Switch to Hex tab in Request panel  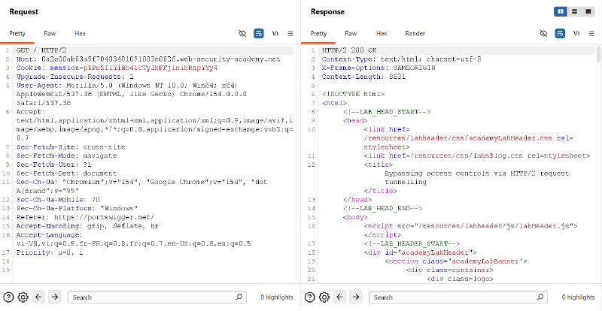(81, 34)
